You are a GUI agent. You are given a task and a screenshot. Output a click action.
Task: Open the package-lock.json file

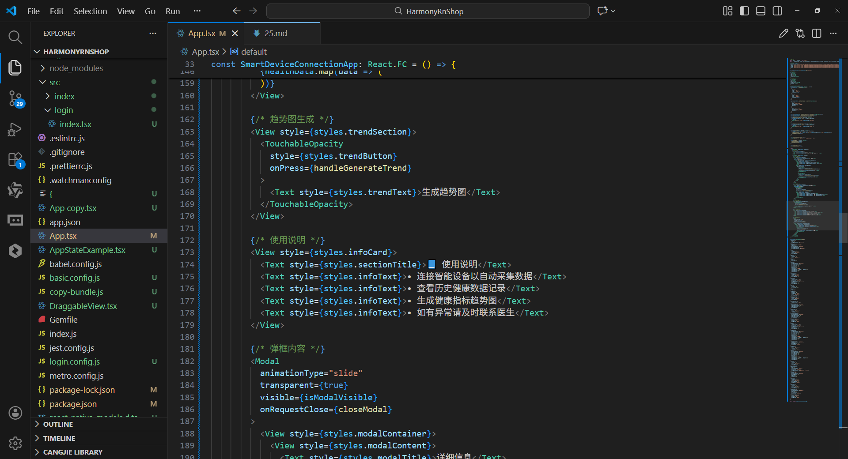[99, 390]
